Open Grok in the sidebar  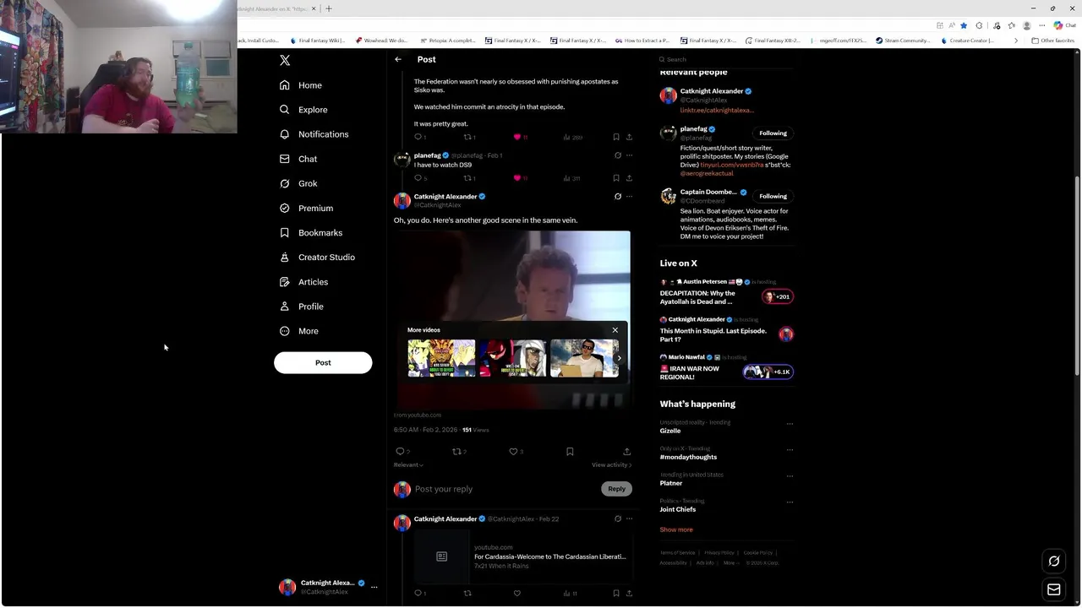[298, 183]
